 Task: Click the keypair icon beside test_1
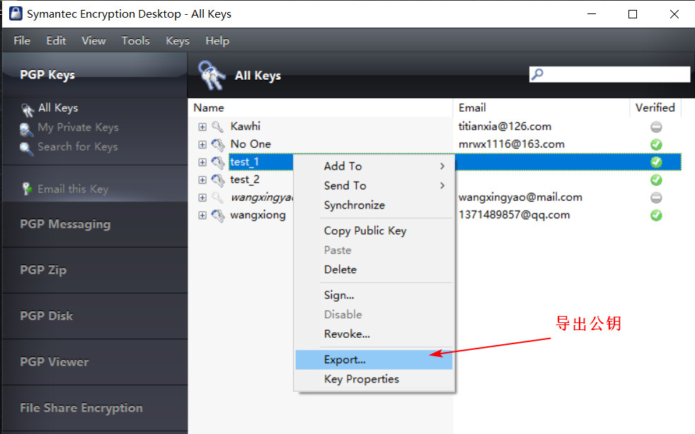point(218,162)
